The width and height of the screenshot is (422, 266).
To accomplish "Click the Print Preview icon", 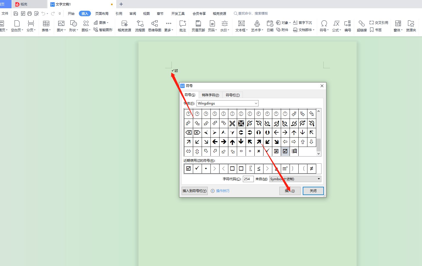I will click(36, 13).
